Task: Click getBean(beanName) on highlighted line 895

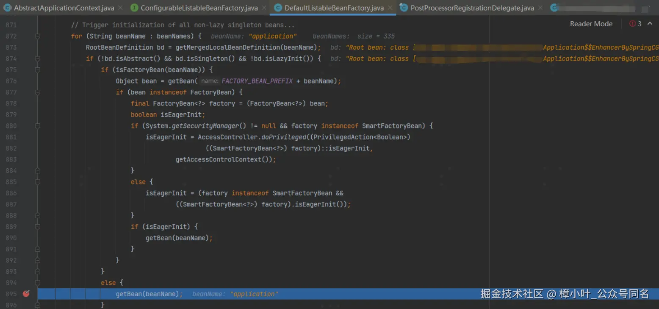Action: pos(147,294)
